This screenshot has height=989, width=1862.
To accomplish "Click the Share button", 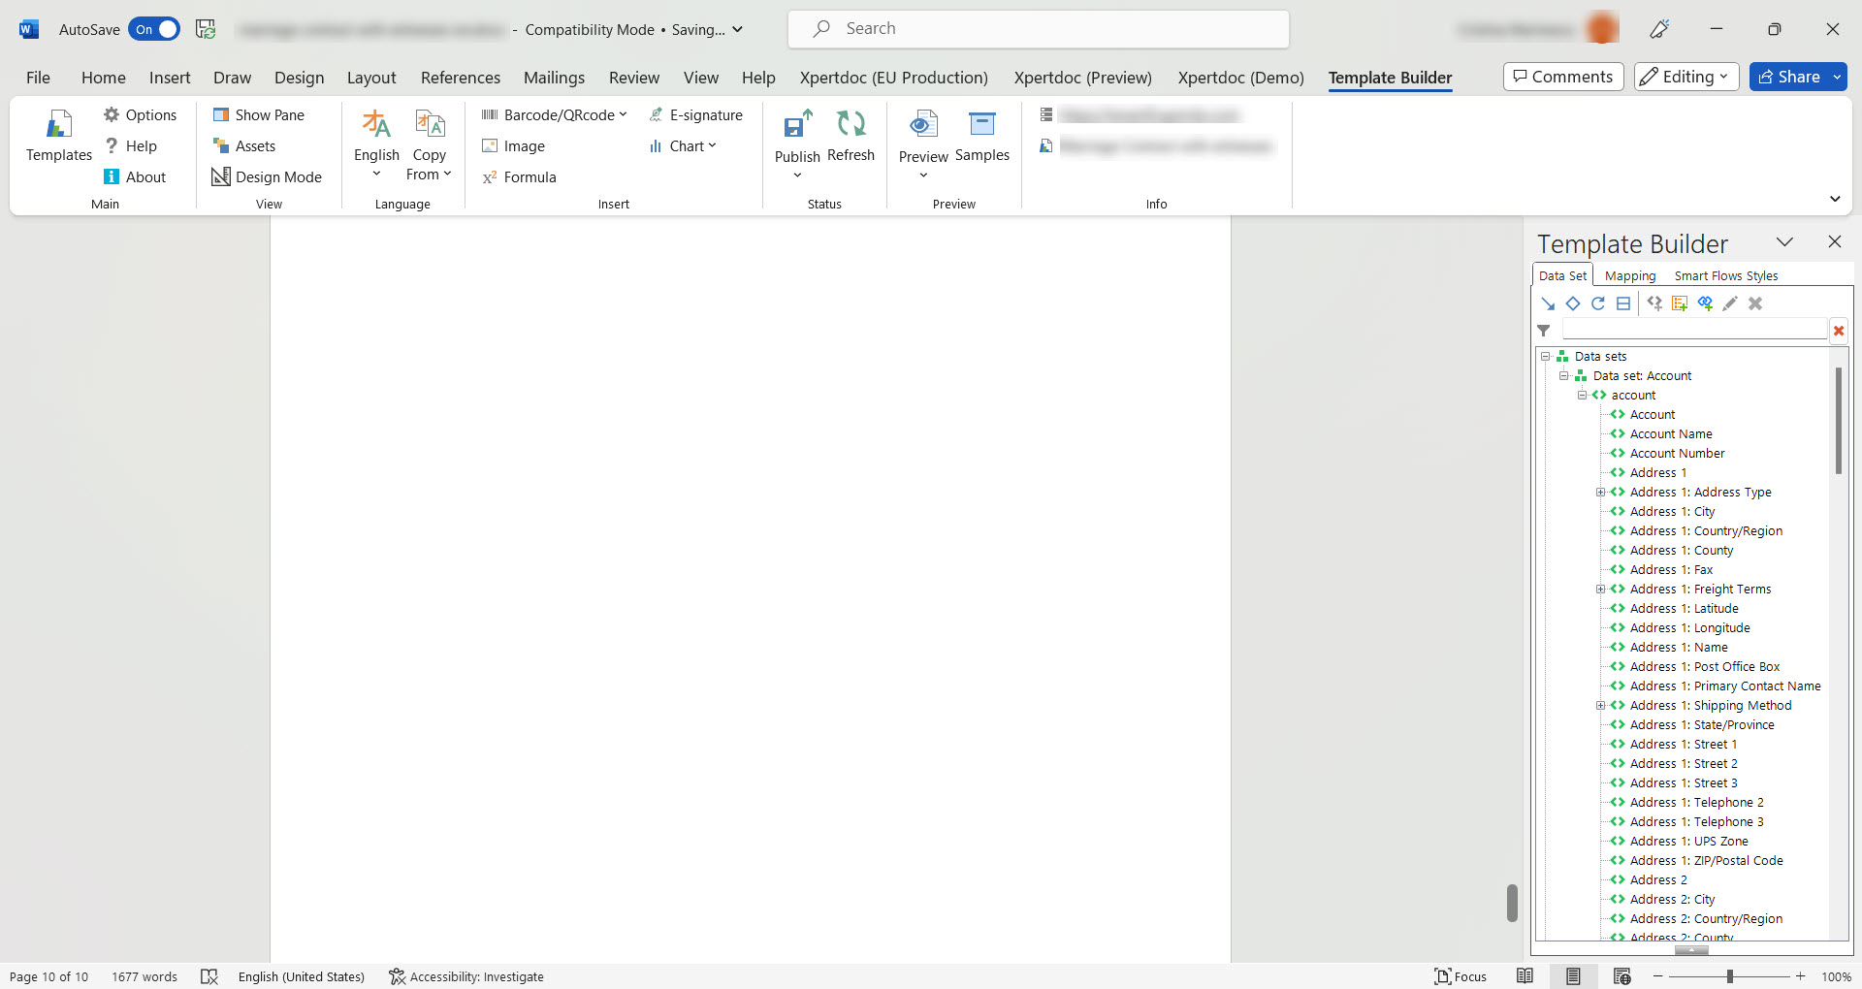I will [x=1788, y=77].
